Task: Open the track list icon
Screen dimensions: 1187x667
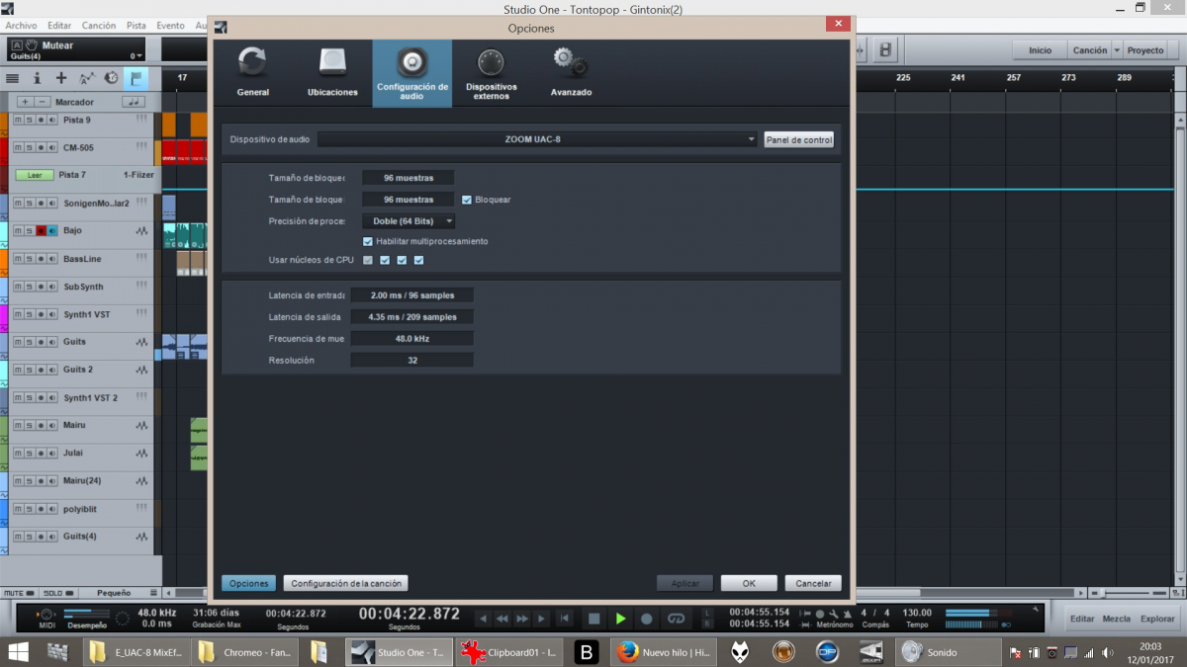Action: click(x=13, y=78)
